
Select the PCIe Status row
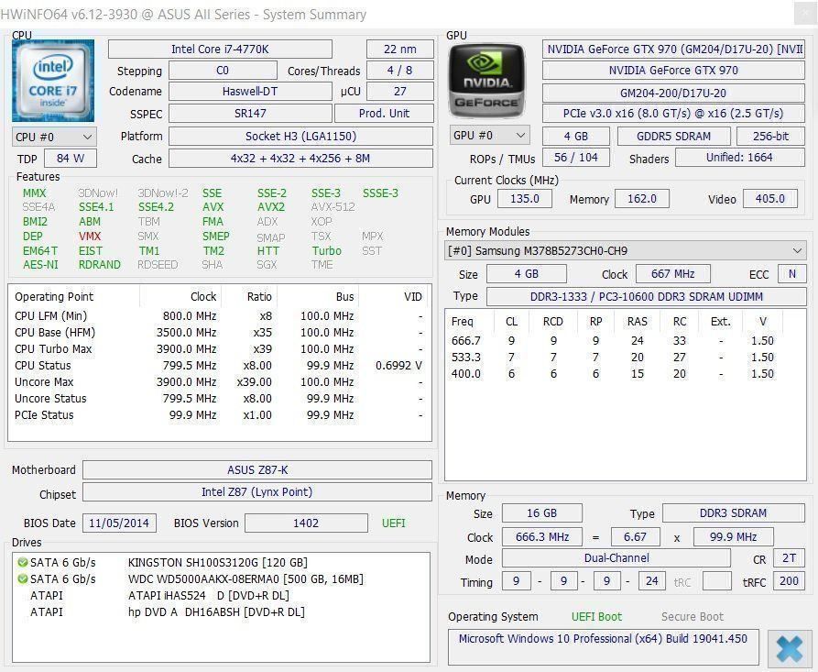click(x=220, y=415)
